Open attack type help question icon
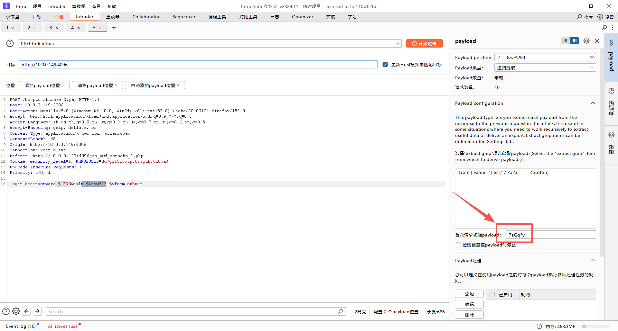618x331 pixels. pyautogui.click(x=10, y=43)
